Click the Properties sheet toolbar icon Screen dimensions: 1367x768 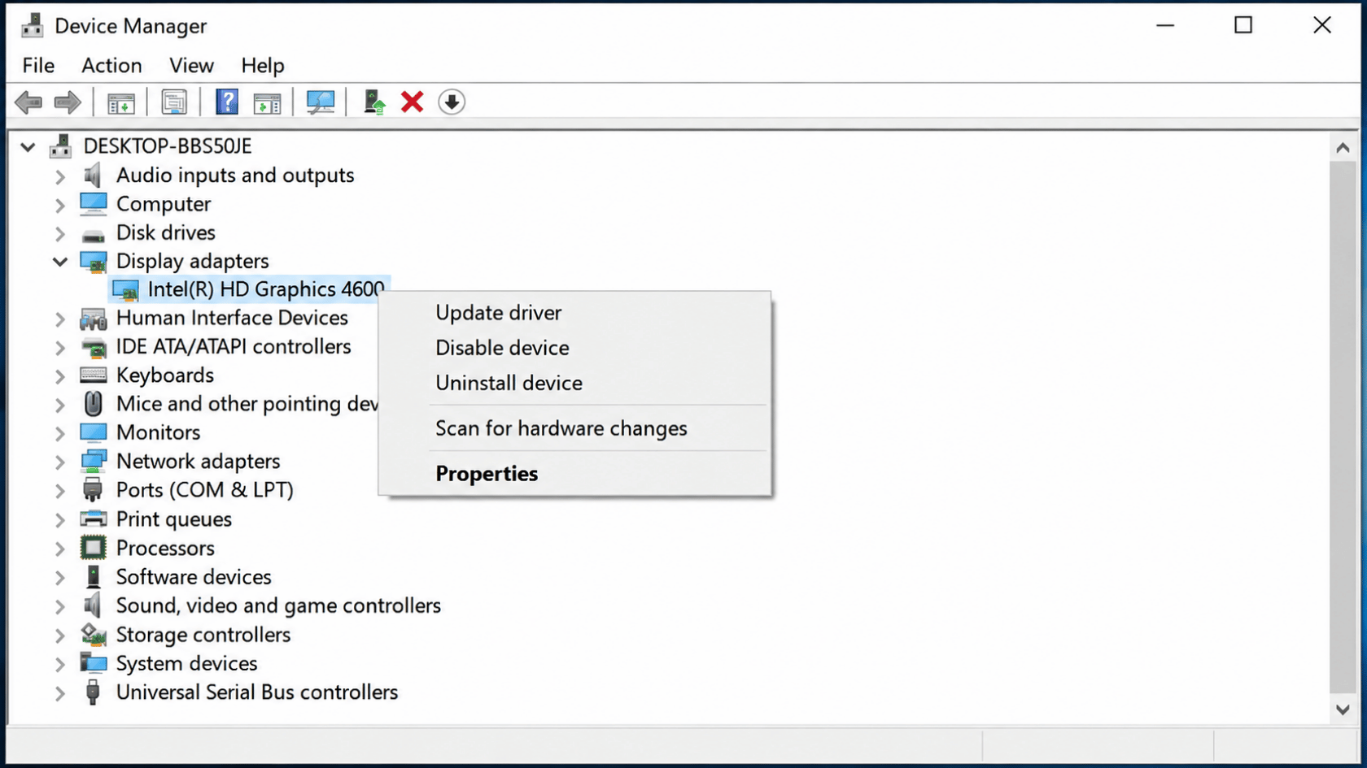174,102
